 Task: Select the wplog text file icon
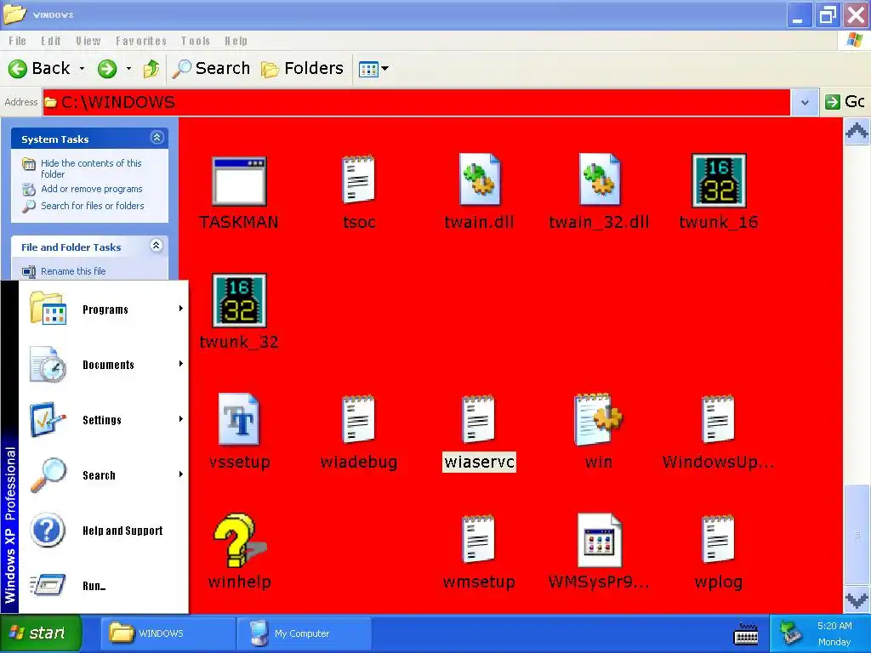click(718, 539)
